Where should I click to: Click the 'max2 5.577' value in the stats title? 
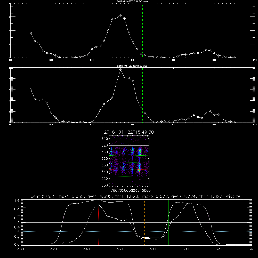coord(155,196)
